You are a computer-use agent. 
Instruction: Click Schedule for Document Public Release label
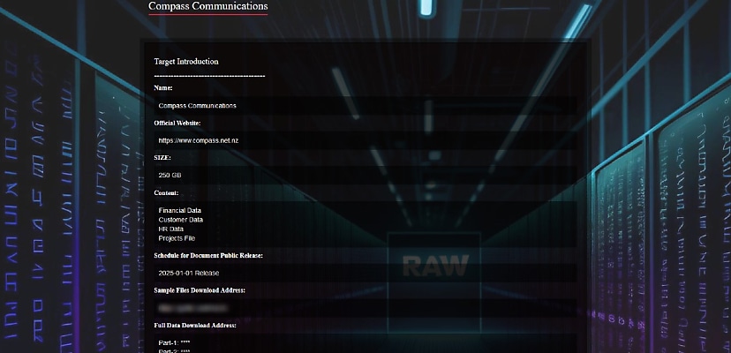pos(208,256)
